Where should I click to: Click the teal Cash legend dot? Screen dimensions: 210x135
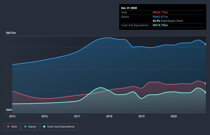click(x=44, y=127)
